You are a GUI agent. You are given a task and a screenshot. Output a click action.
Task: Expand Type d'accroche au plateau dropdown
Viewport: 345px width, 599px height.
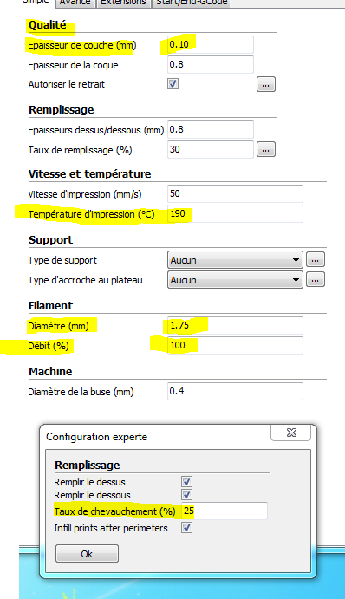[x=235, y=280]
